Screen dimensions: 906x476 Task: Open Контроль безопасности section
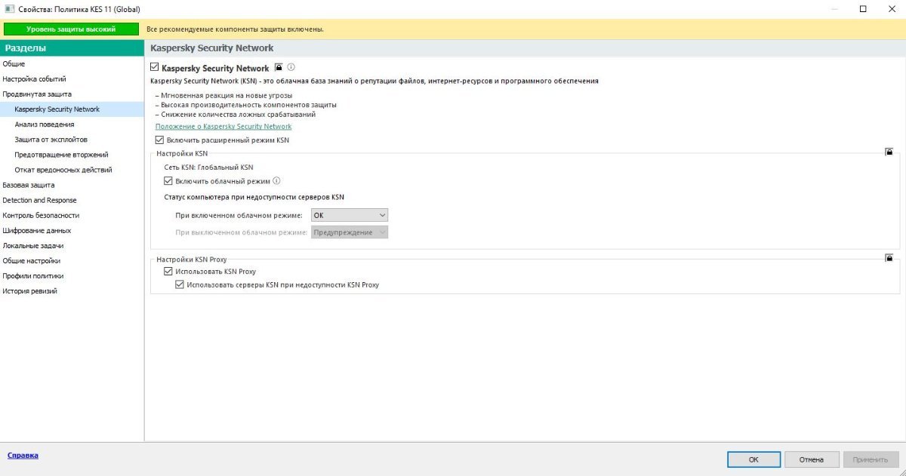click(x=41, y=215)
